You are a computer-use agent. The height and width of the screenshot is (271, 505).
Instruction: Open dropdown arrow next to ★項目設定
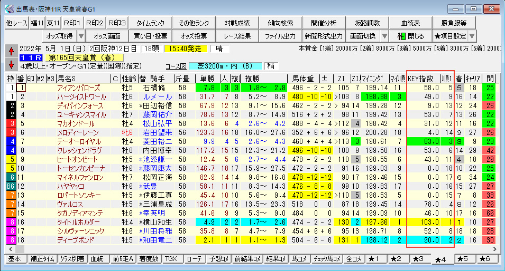point(472,36)
